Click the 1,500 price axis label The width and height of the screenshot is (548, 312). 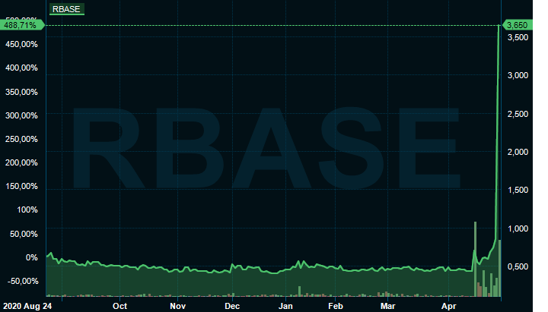(518, 190)
